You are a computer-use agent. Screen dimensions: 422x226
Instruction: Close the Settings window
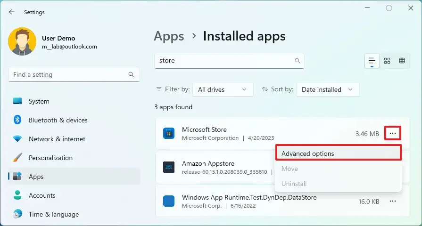pyautogui.click(x=410, y=8)
